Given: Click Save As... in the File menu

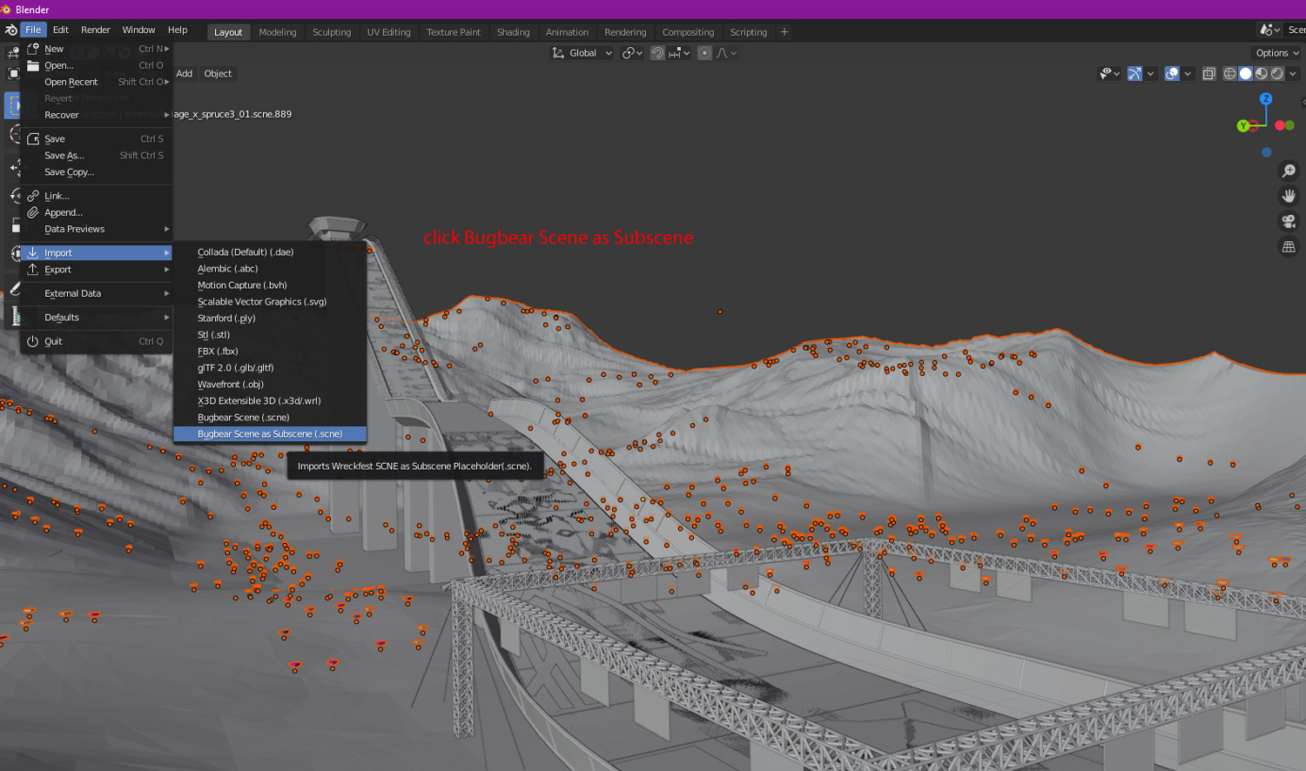Looking at the screenshot, I should pos(97,156).
